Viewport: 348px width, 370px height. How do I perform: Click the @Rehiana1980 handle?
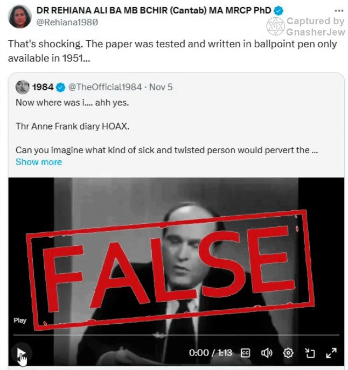[67, 22]
